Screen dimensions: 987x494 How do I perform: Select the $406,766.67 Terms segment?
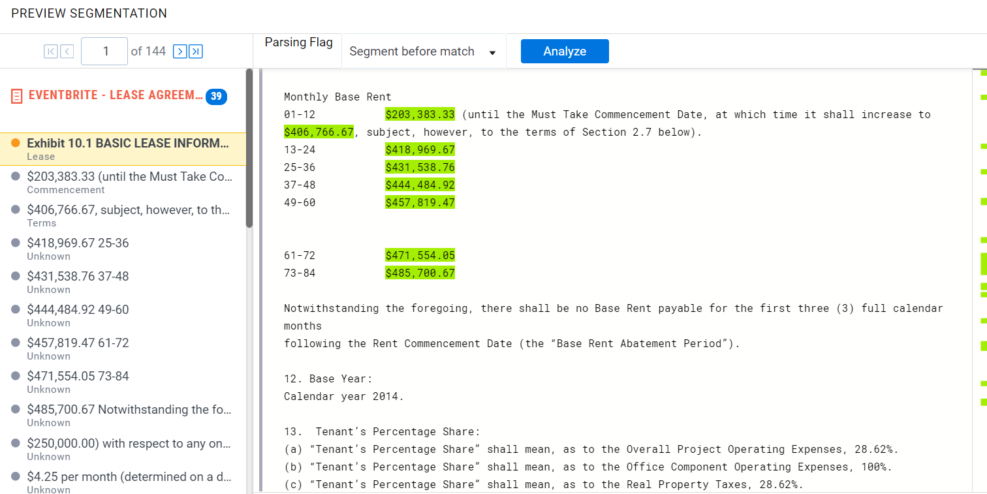[123, 216]
